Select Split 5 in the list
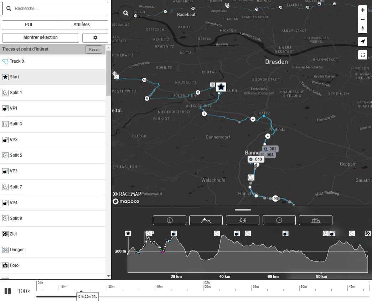This screenshot has height=301, width=372. 53,155
